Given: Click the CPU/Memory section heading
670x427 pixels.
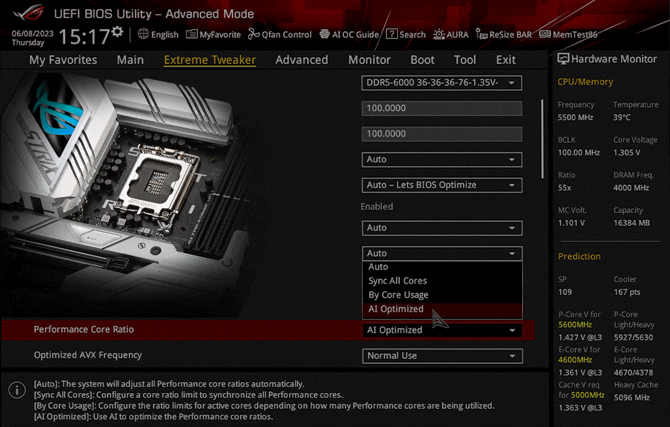Looking at the screenshot, I should pos(585,81).
